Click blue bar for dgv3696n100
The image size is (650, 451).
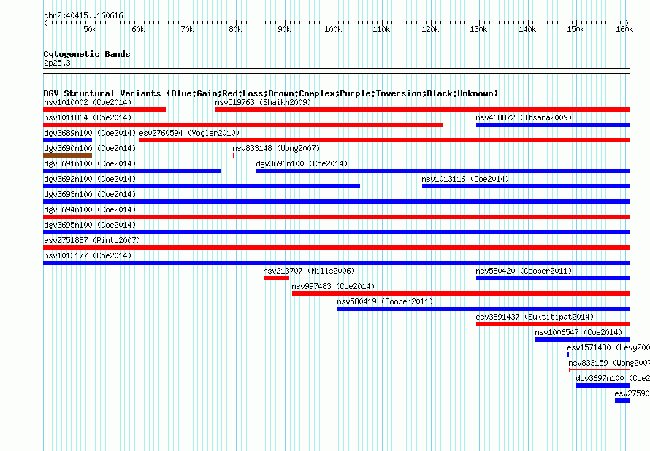click(443, 171)
